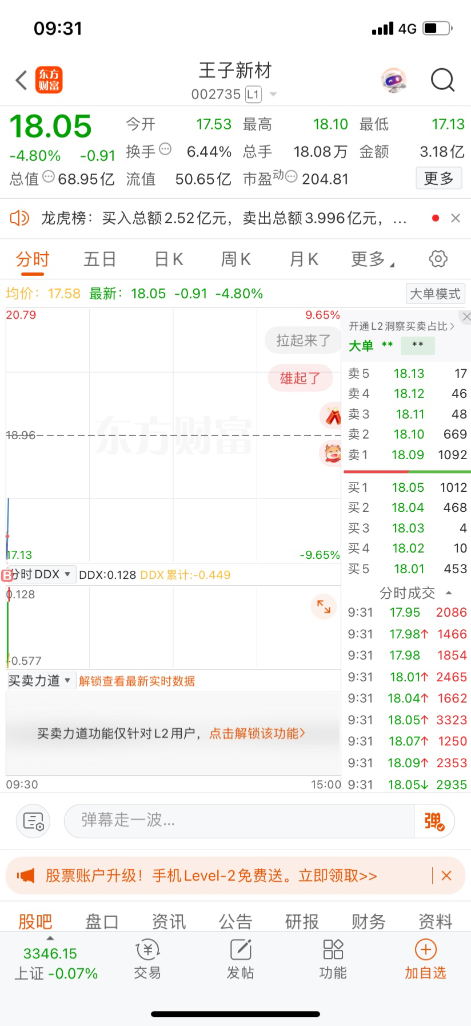Click the 18.09↑ 2353 trade row
The height and width of the screenshot is (1026, 471).
(x=407, y=763)
